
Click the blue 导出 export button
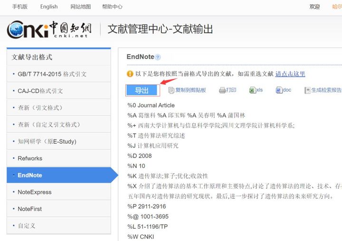142,90
